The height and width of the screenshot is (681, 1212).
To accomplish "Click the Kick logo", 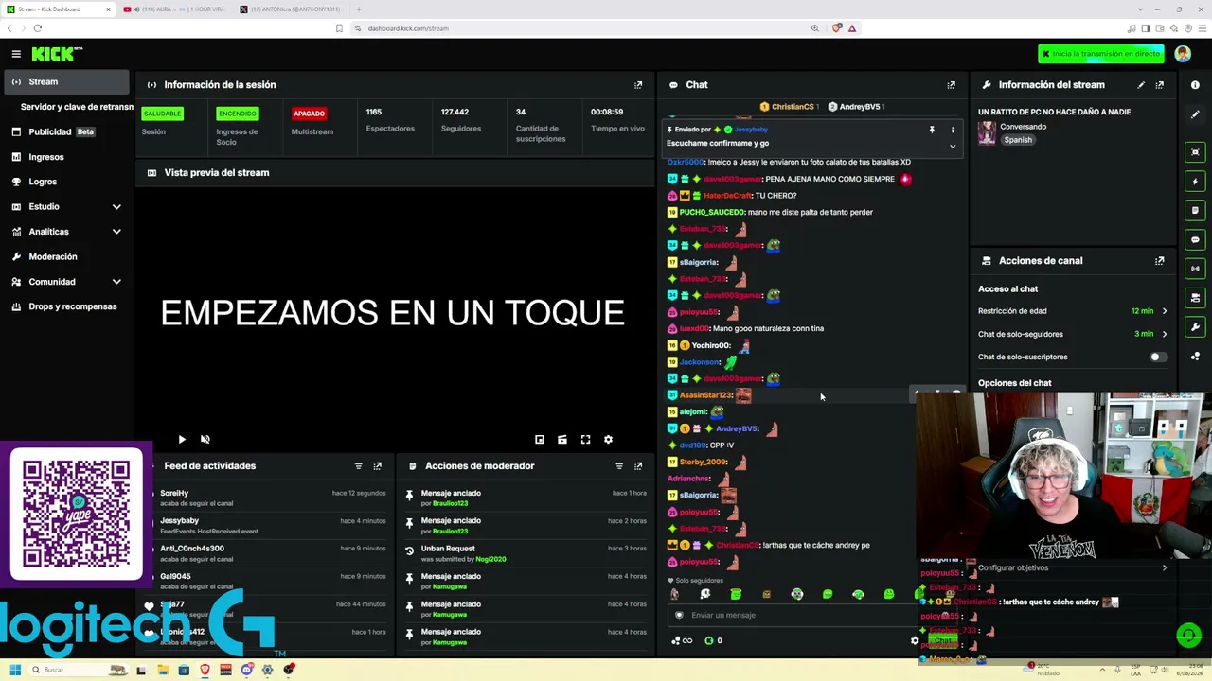I will point(57,54).
